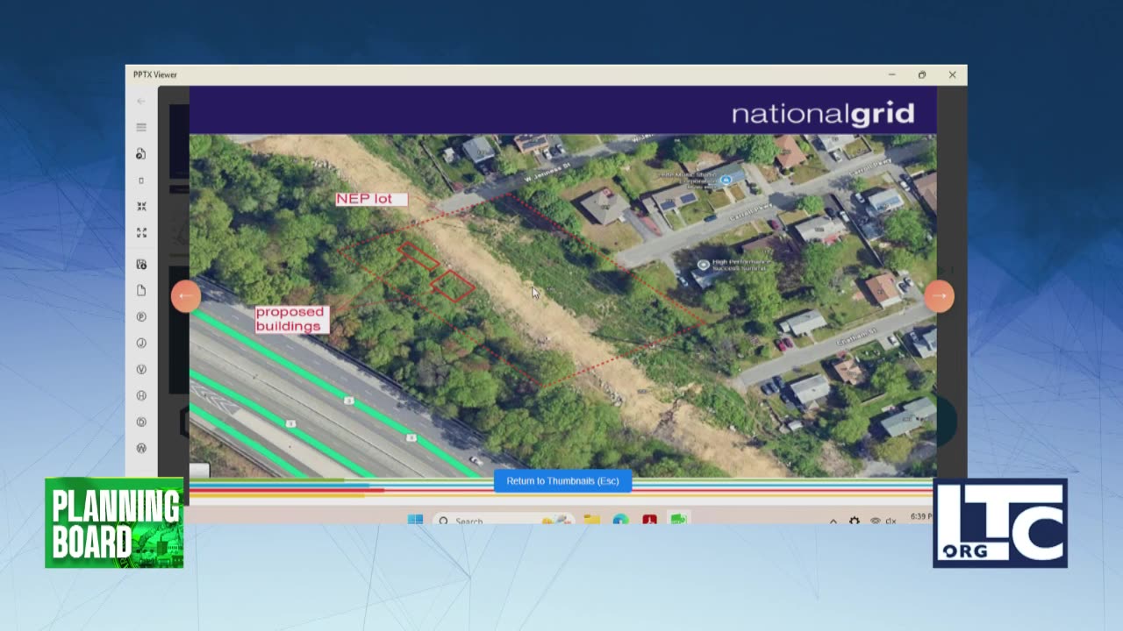This screenshot has width=1123, height=631.
Task: Click the 'NEP lot' label on the slide
Action: tap(371, 199)
